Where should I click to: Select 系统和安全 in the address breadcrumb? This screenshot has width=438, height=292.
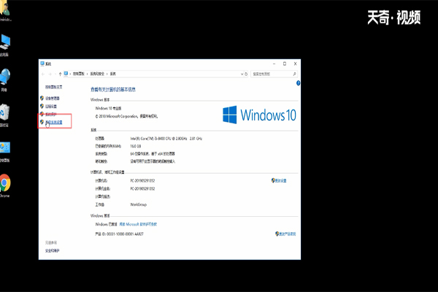click(x=97, y=74)
